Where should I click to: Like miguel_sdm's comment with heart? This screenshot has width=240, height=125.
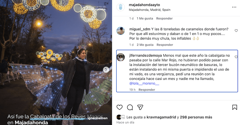point(236,31)
